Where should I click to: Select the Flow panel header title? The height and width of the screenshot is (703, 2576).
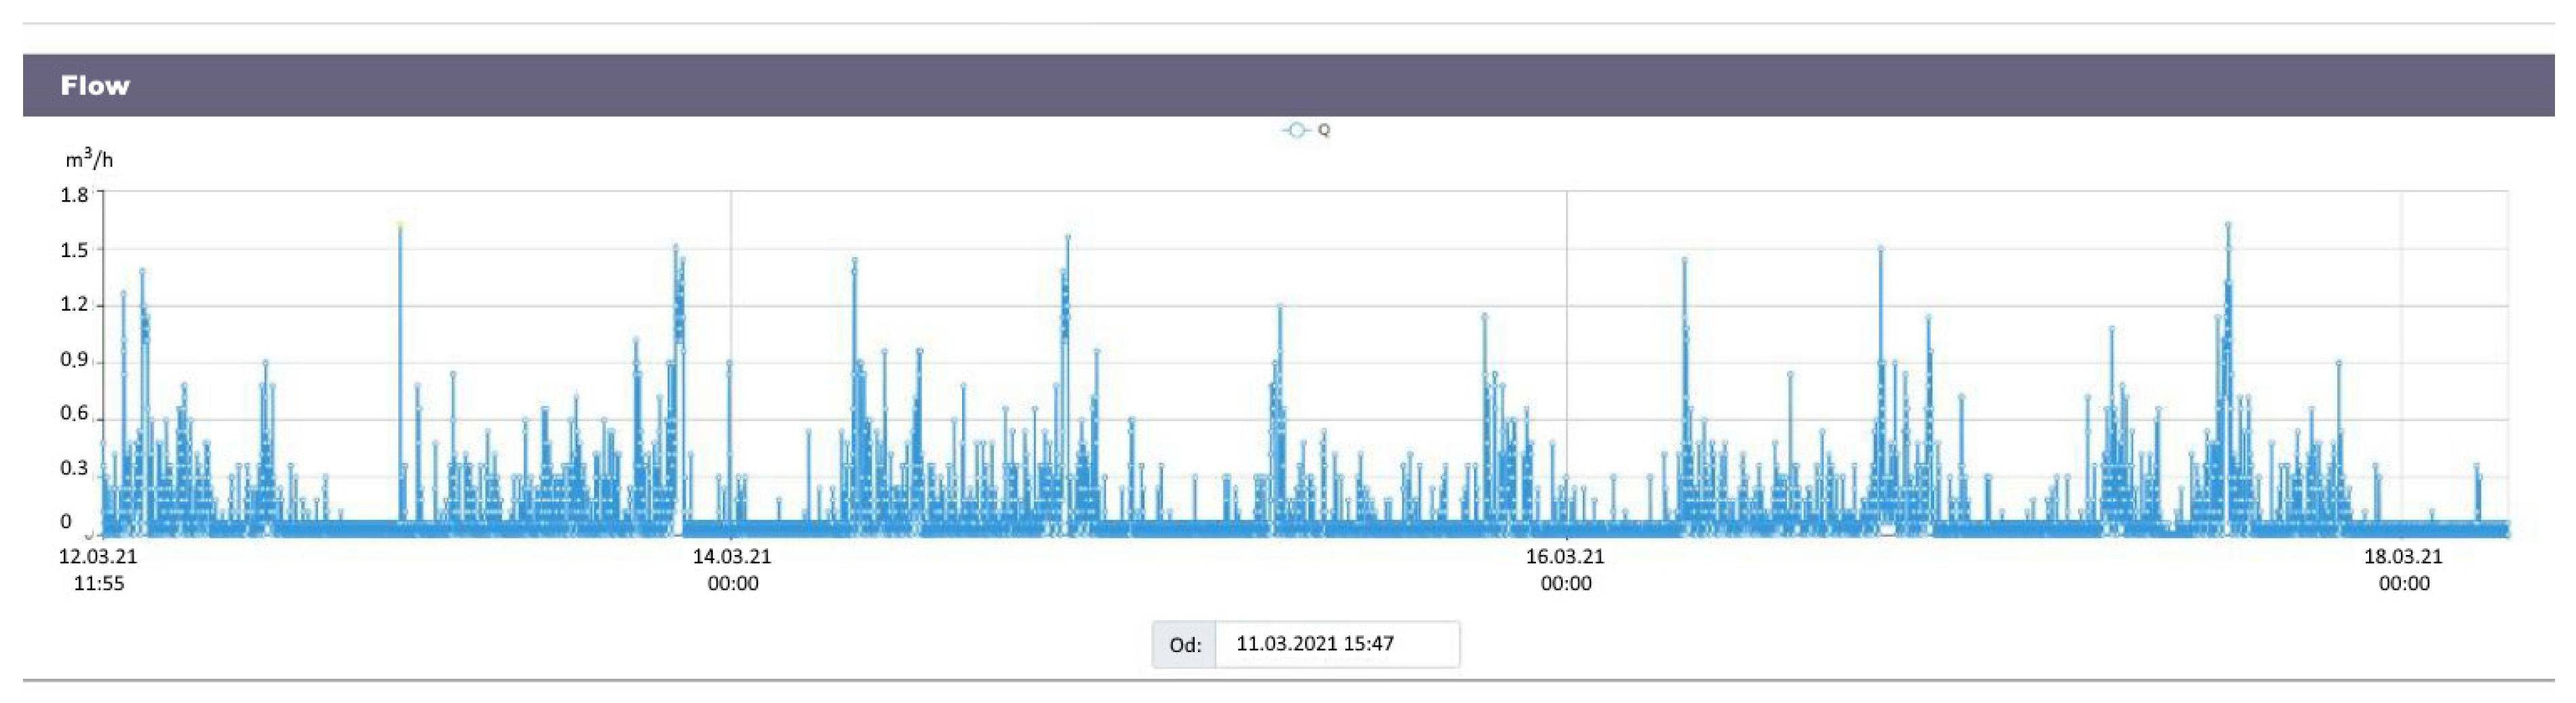point(95,85)
